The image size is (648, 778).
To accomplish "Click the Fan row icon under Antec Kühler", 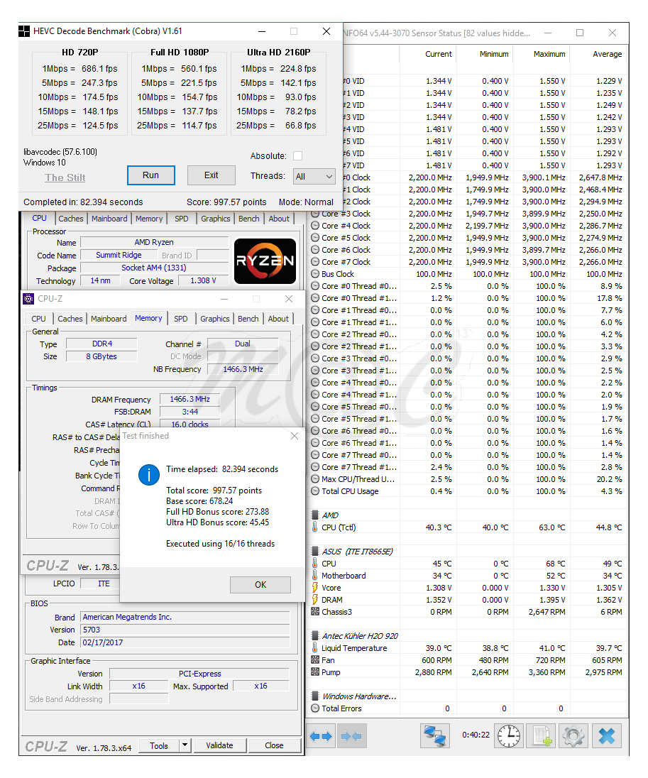I will (315, 660).
